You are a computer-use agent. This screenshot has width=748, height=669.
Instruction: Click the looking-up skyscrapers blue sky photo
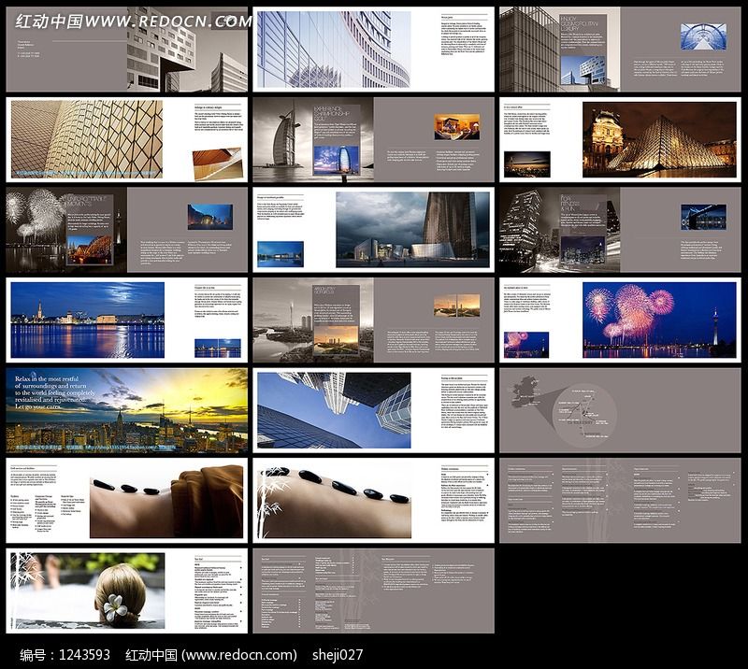coord(334,410)
